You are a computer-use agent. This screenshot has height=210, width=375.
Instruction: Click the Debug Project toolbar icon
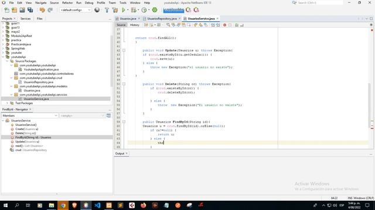coord(134,10)
